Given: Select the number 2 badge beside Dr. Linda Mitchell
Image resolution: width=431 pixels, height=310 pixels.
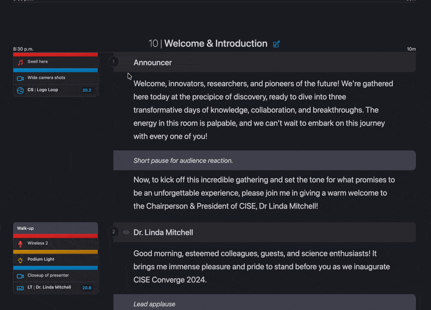Looking at the screenshot, I should [114, 232].
